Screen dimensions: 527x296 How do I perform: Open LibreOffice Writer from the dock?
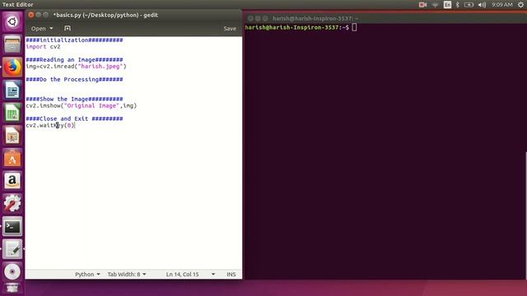(12, 90)
